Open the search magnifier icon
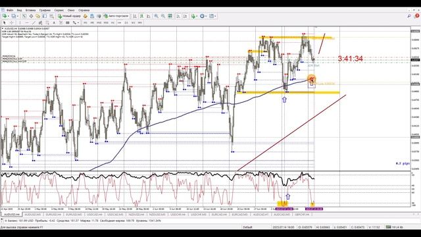The width and height of the screenshot is (421, 237). point(409,16)
